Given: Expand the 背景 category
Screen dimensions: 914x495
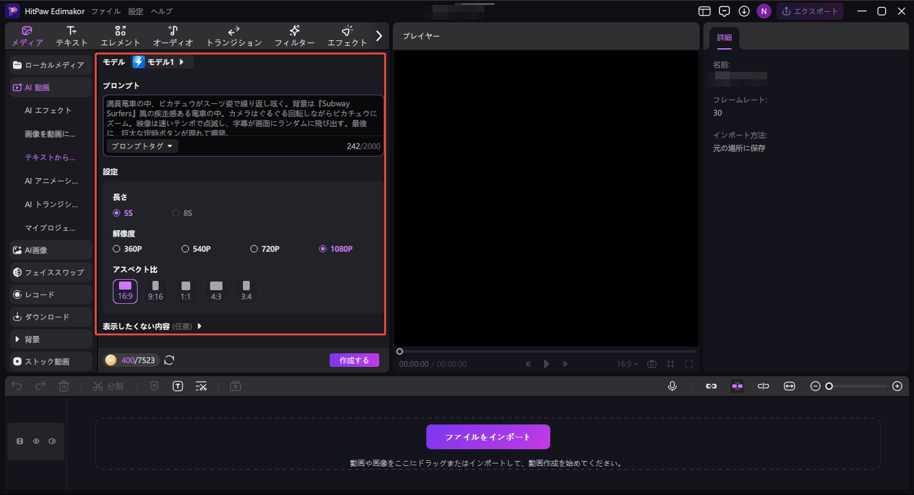Looking at the screenshot, I should 51,339.
